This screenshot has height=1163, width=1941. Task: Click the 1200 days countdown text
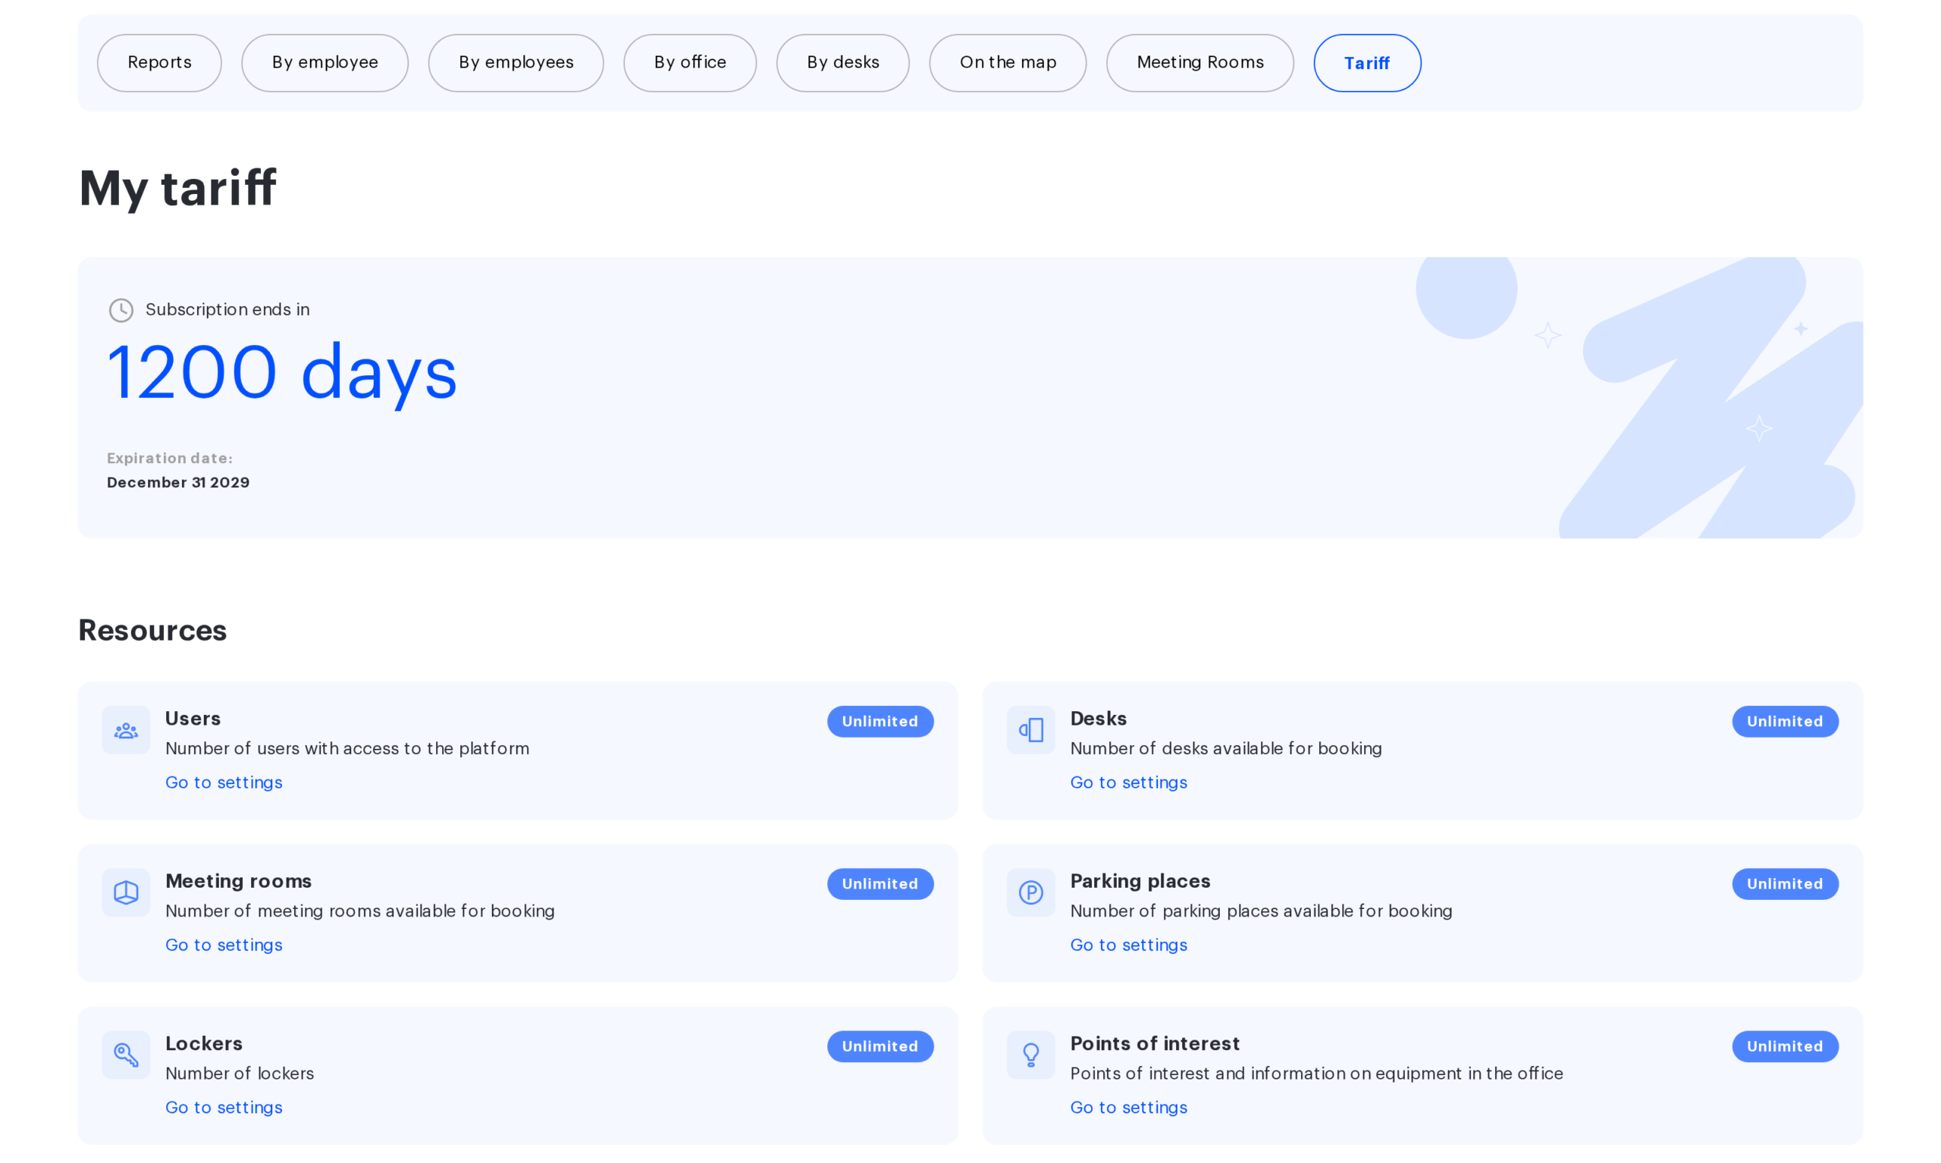point(281,373)
